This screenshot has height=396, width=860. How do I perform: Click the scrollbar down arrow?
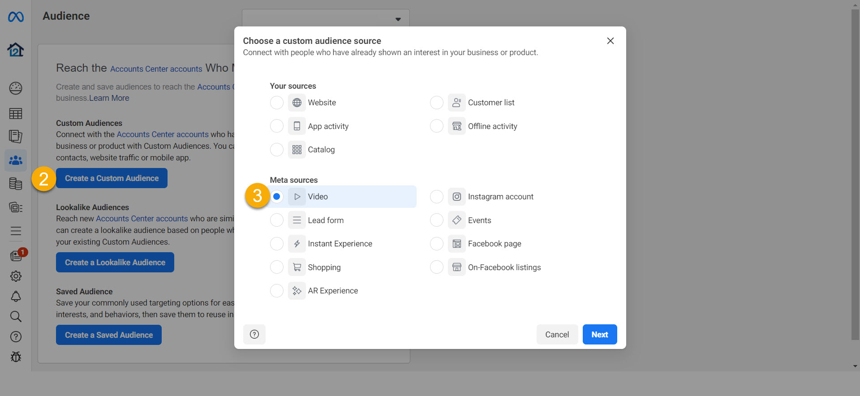856,366
